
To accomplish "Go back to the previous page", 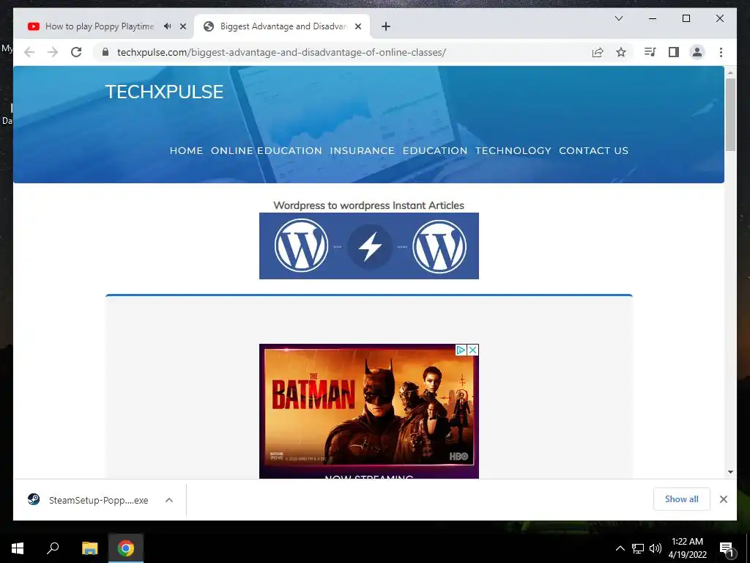I will (29, 52).
